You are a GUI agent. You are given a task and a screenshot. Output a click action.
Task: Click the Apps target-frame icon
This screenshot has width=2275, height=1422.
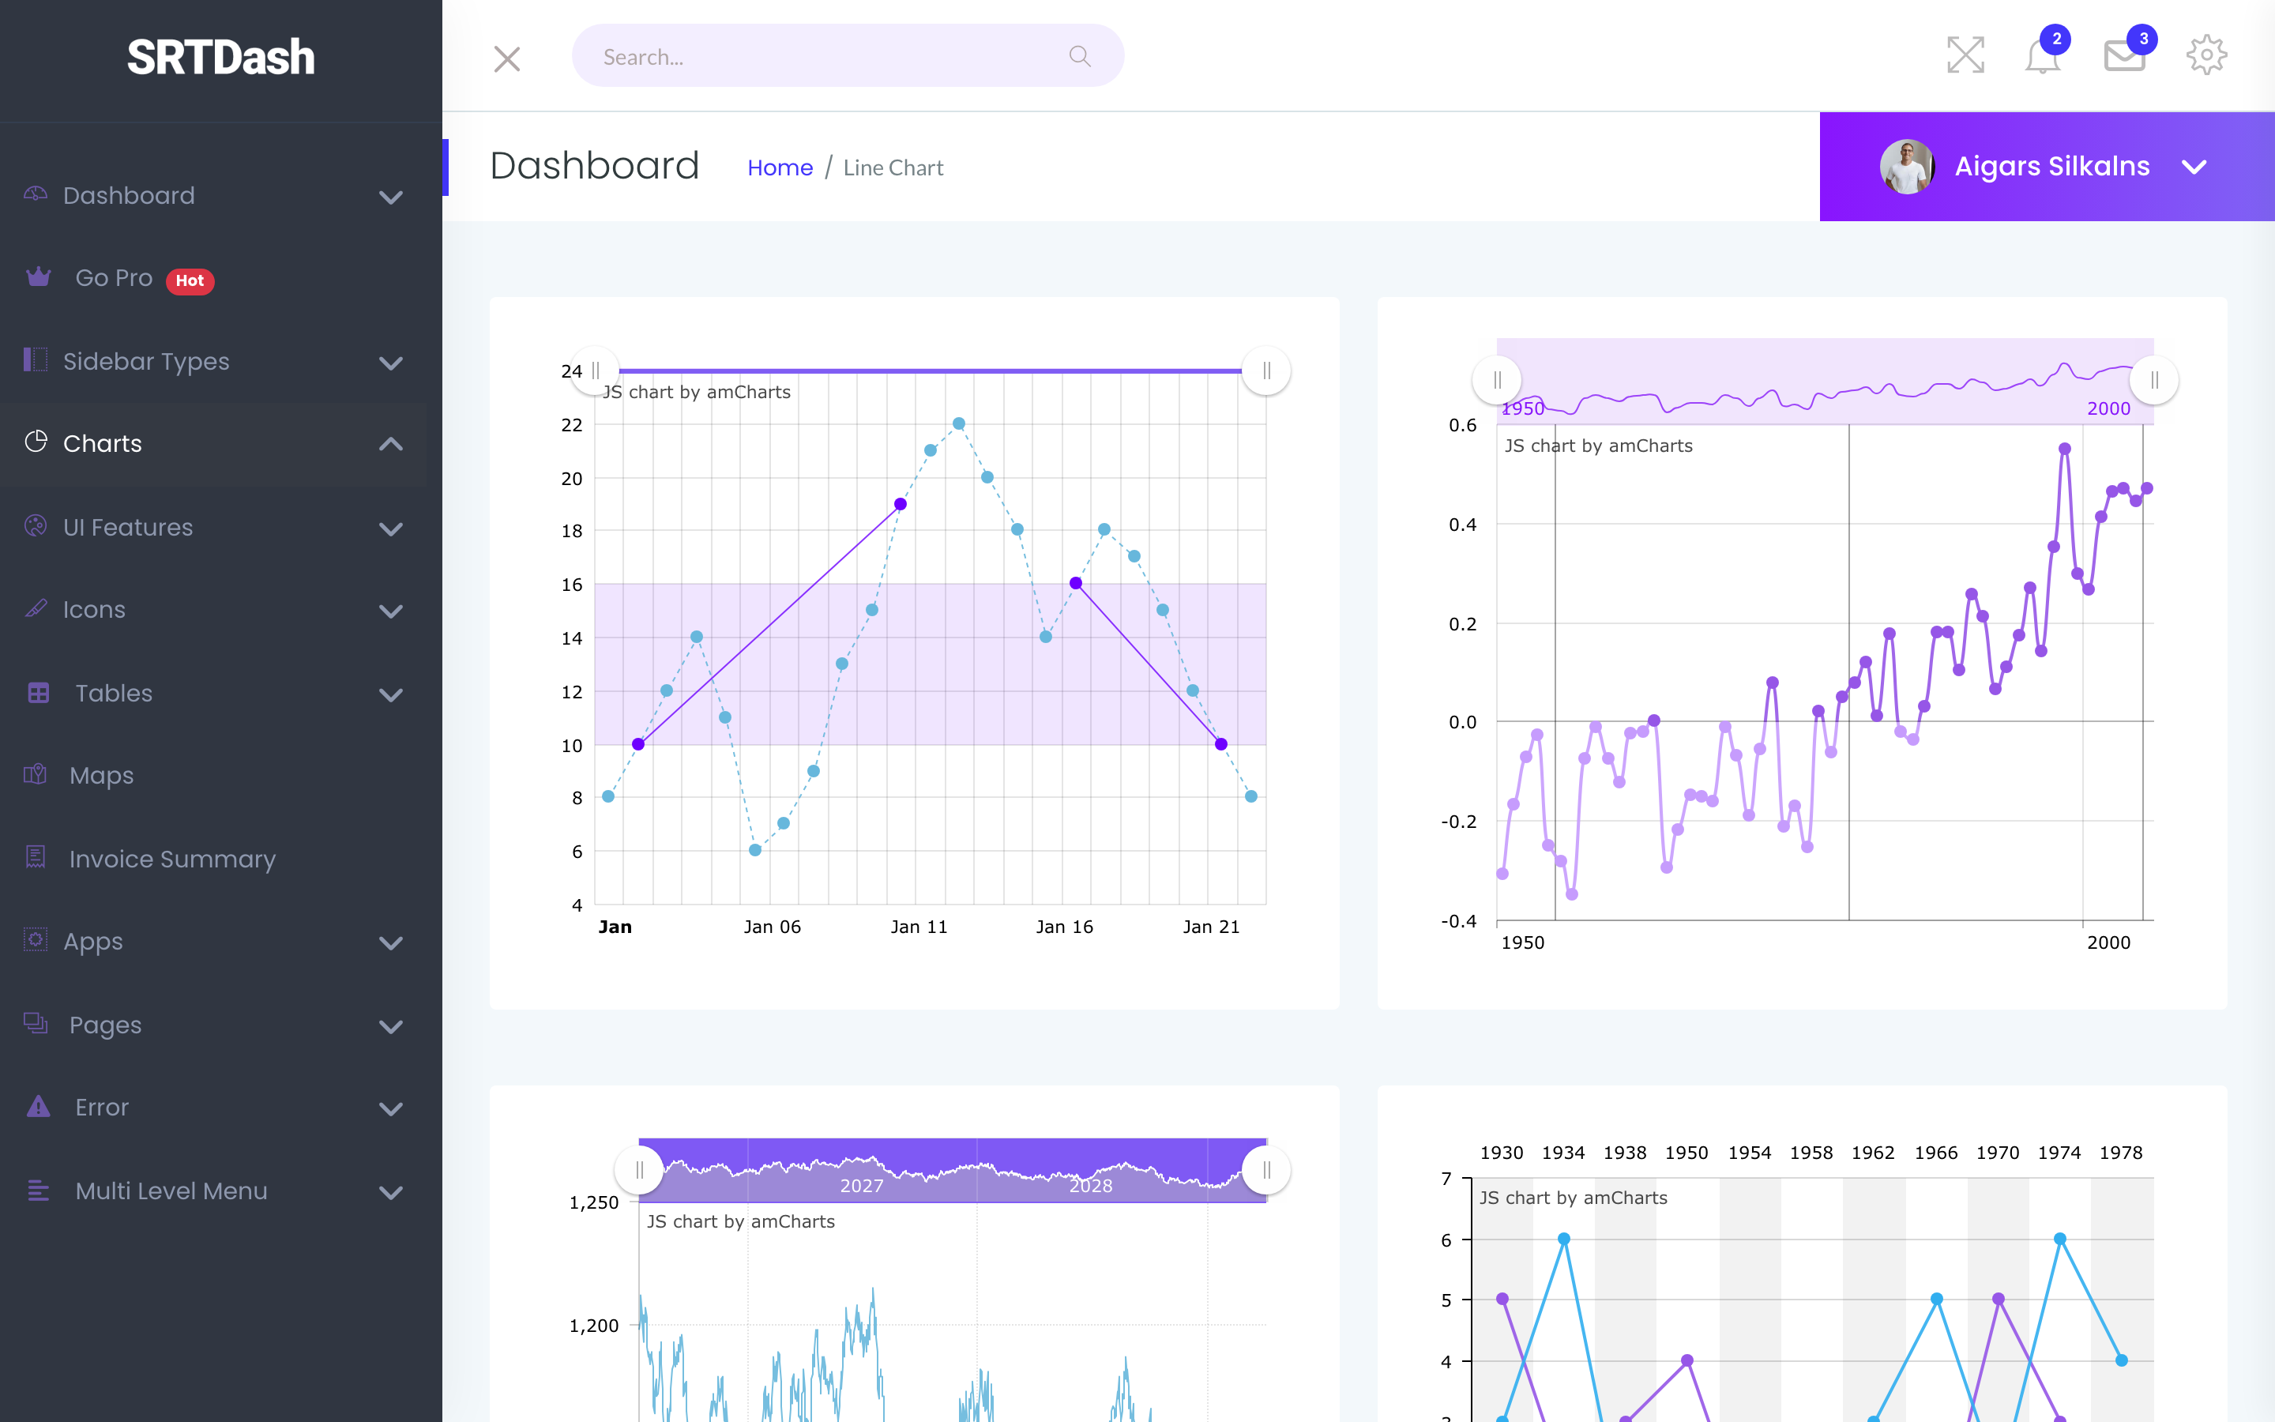pos(35,939)
